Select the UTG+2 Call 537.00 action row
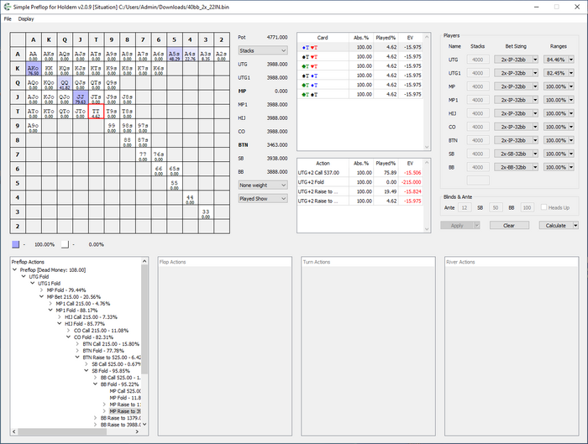 click(360, 173)
